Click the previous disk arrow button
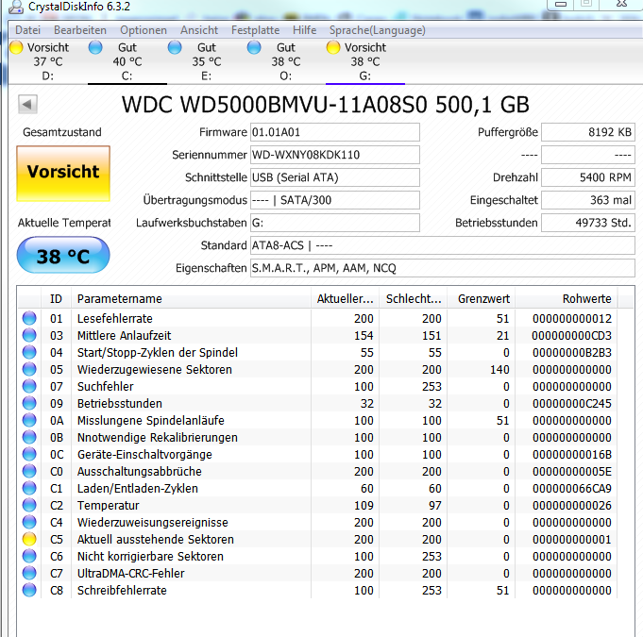Image resolution: width=643 pixels, height=637 pixels. pos(27,104)
